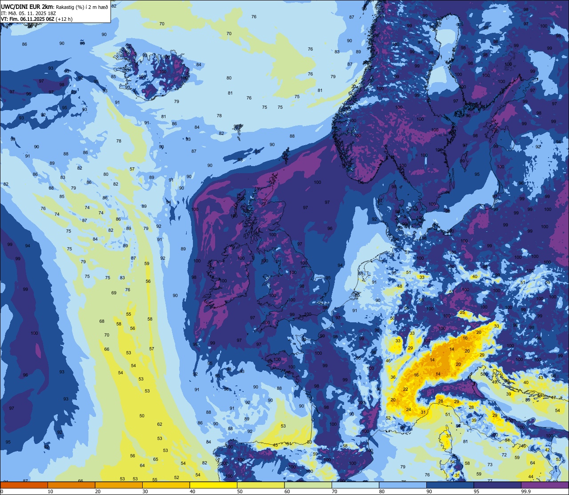Click the dark orange 0–10 legend segment

pyautogui.click(x=24, y=485)
